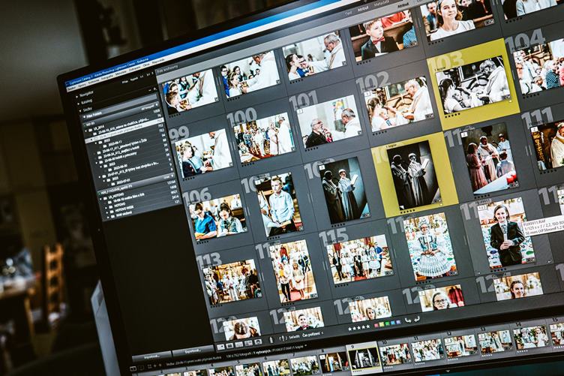Open Compare view icon in toolbar

238,344
